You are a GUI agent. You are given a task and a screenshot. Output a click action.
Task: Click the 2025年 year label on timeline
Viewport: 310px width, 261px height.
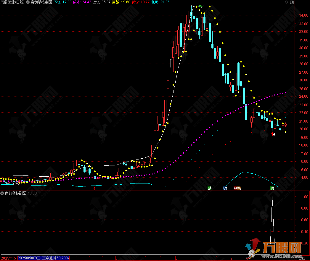(7, 258)
